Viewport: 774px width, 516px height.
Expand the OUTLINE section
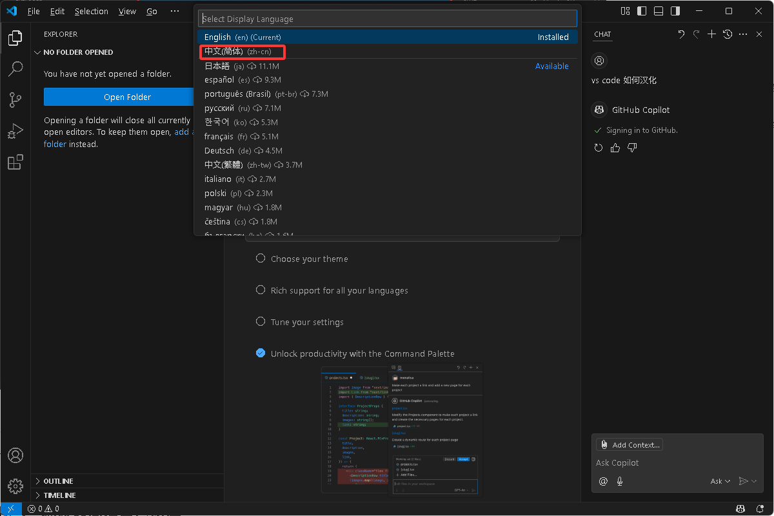tap(127, 481)
